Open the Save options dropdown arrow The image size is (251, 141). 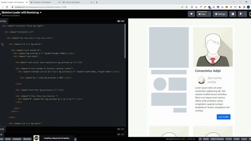click(209, 14)
